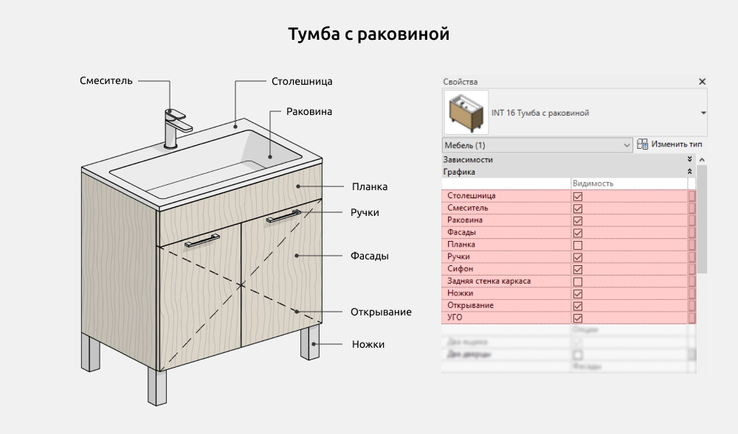The image size is (738, 434).
Task: Select the Фасады parameter row label
Action: pos(461,232)
